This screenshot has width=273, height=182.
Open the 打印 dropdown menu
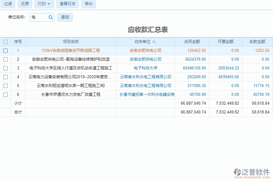[x=44, y=4]
